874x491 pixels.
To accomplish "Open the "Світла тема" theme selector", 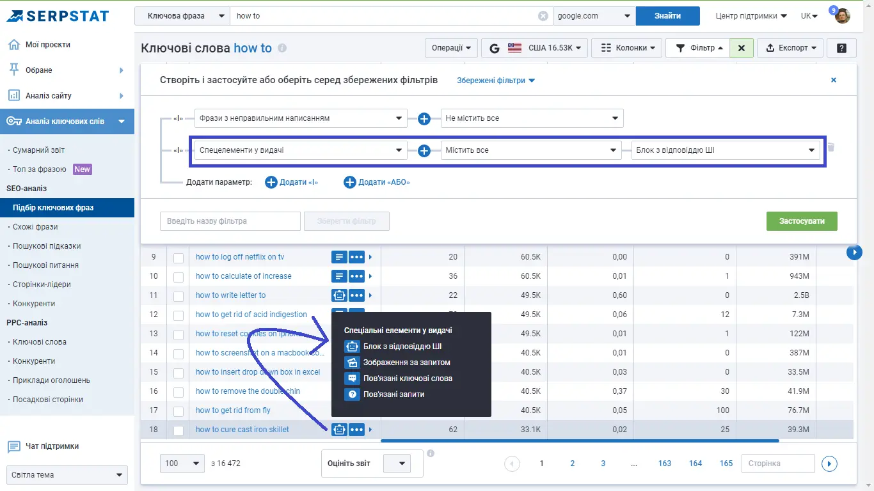I will [67, 475].
